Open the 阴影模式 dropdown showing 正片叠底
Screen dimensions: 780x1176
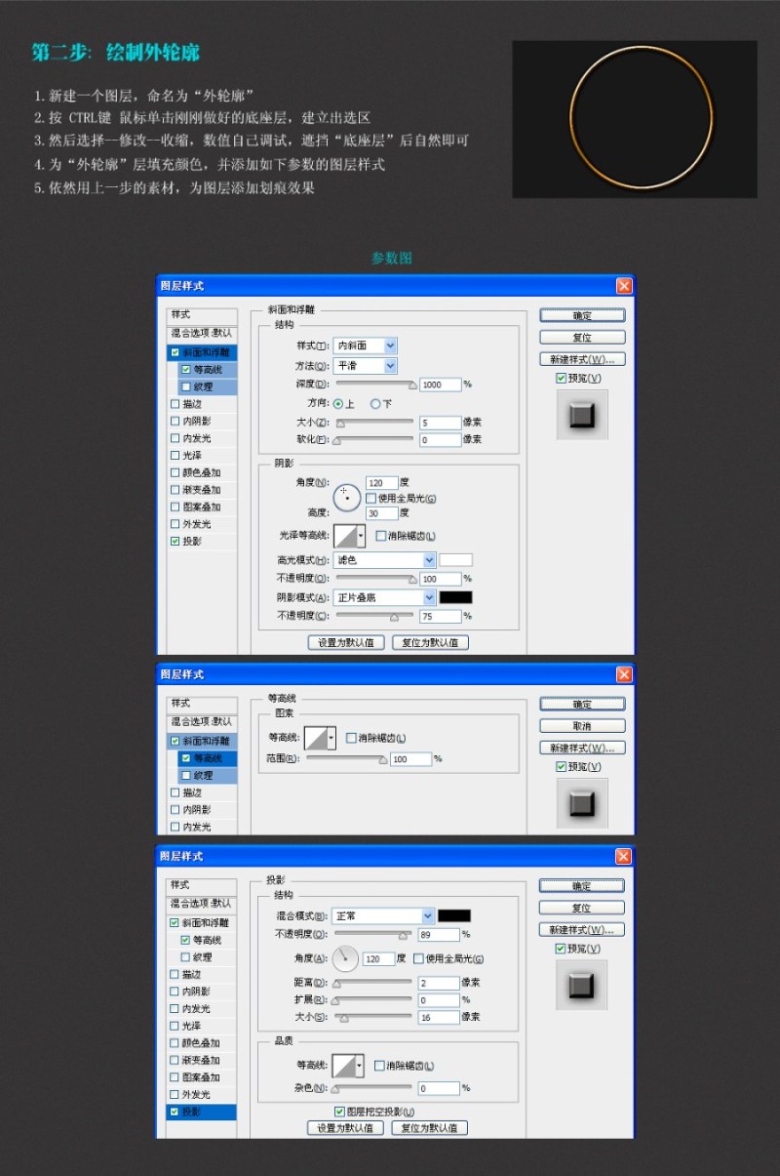click(x=384, y=597)
